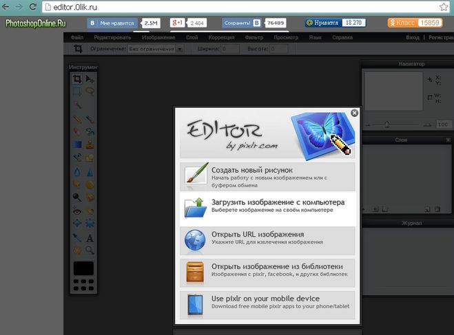Select the Type text tool
Screen dimensions: 454x335
[90, 238]
